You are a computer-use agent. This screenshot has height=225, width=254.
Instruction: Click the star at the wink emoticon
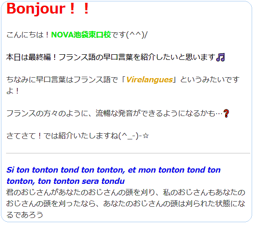pyautogui.click(x=146, y=136)
